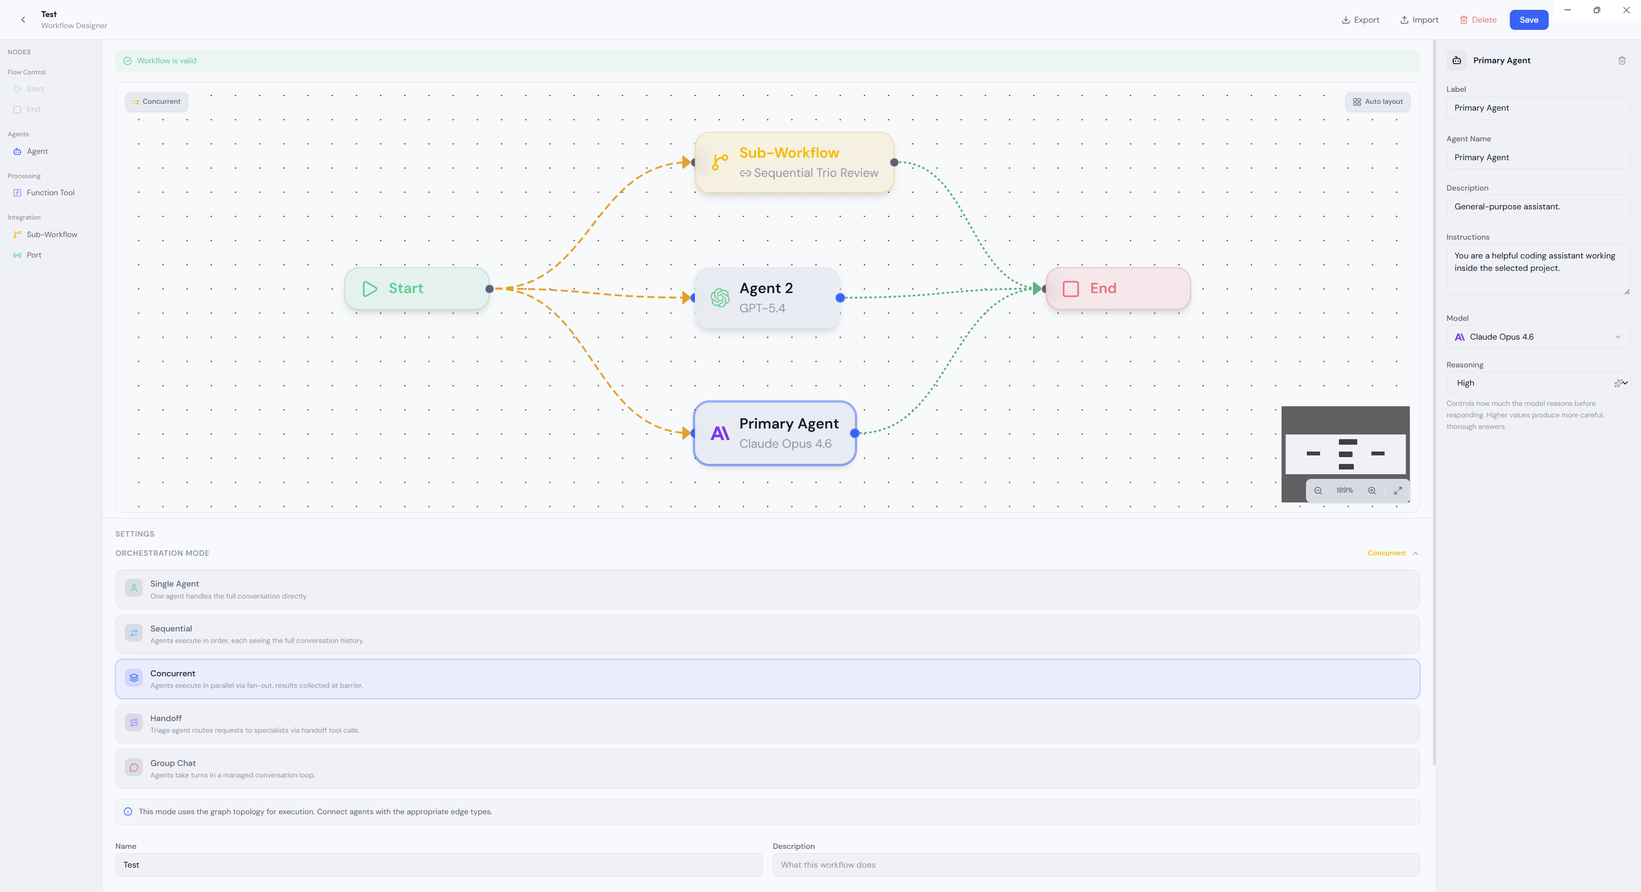Click the Auto layout button
This screenshot has height=892, width=1641.
click(1377, 102)
